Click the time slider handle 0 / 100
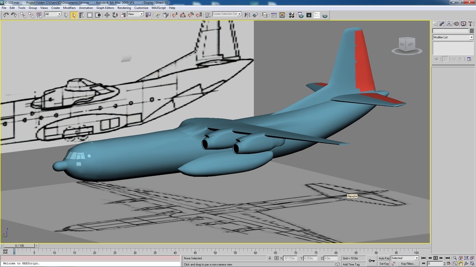 click(20, 246)
